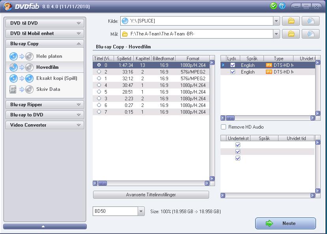
Task: Click the Utvidet tid subtitle column header
Action: click(296, 138)
